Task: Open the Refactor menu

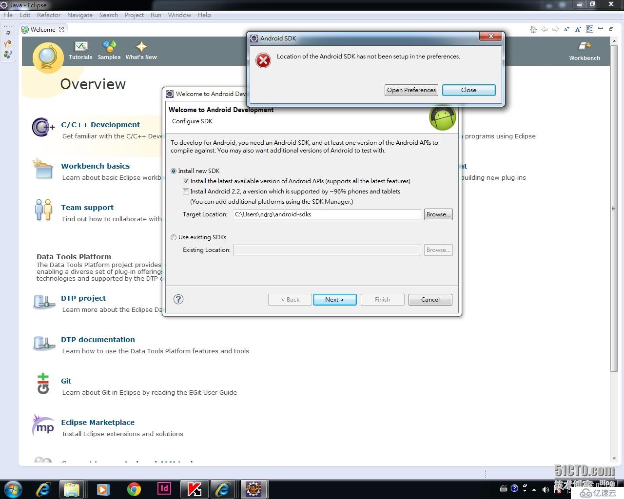Action: [49, 15]
